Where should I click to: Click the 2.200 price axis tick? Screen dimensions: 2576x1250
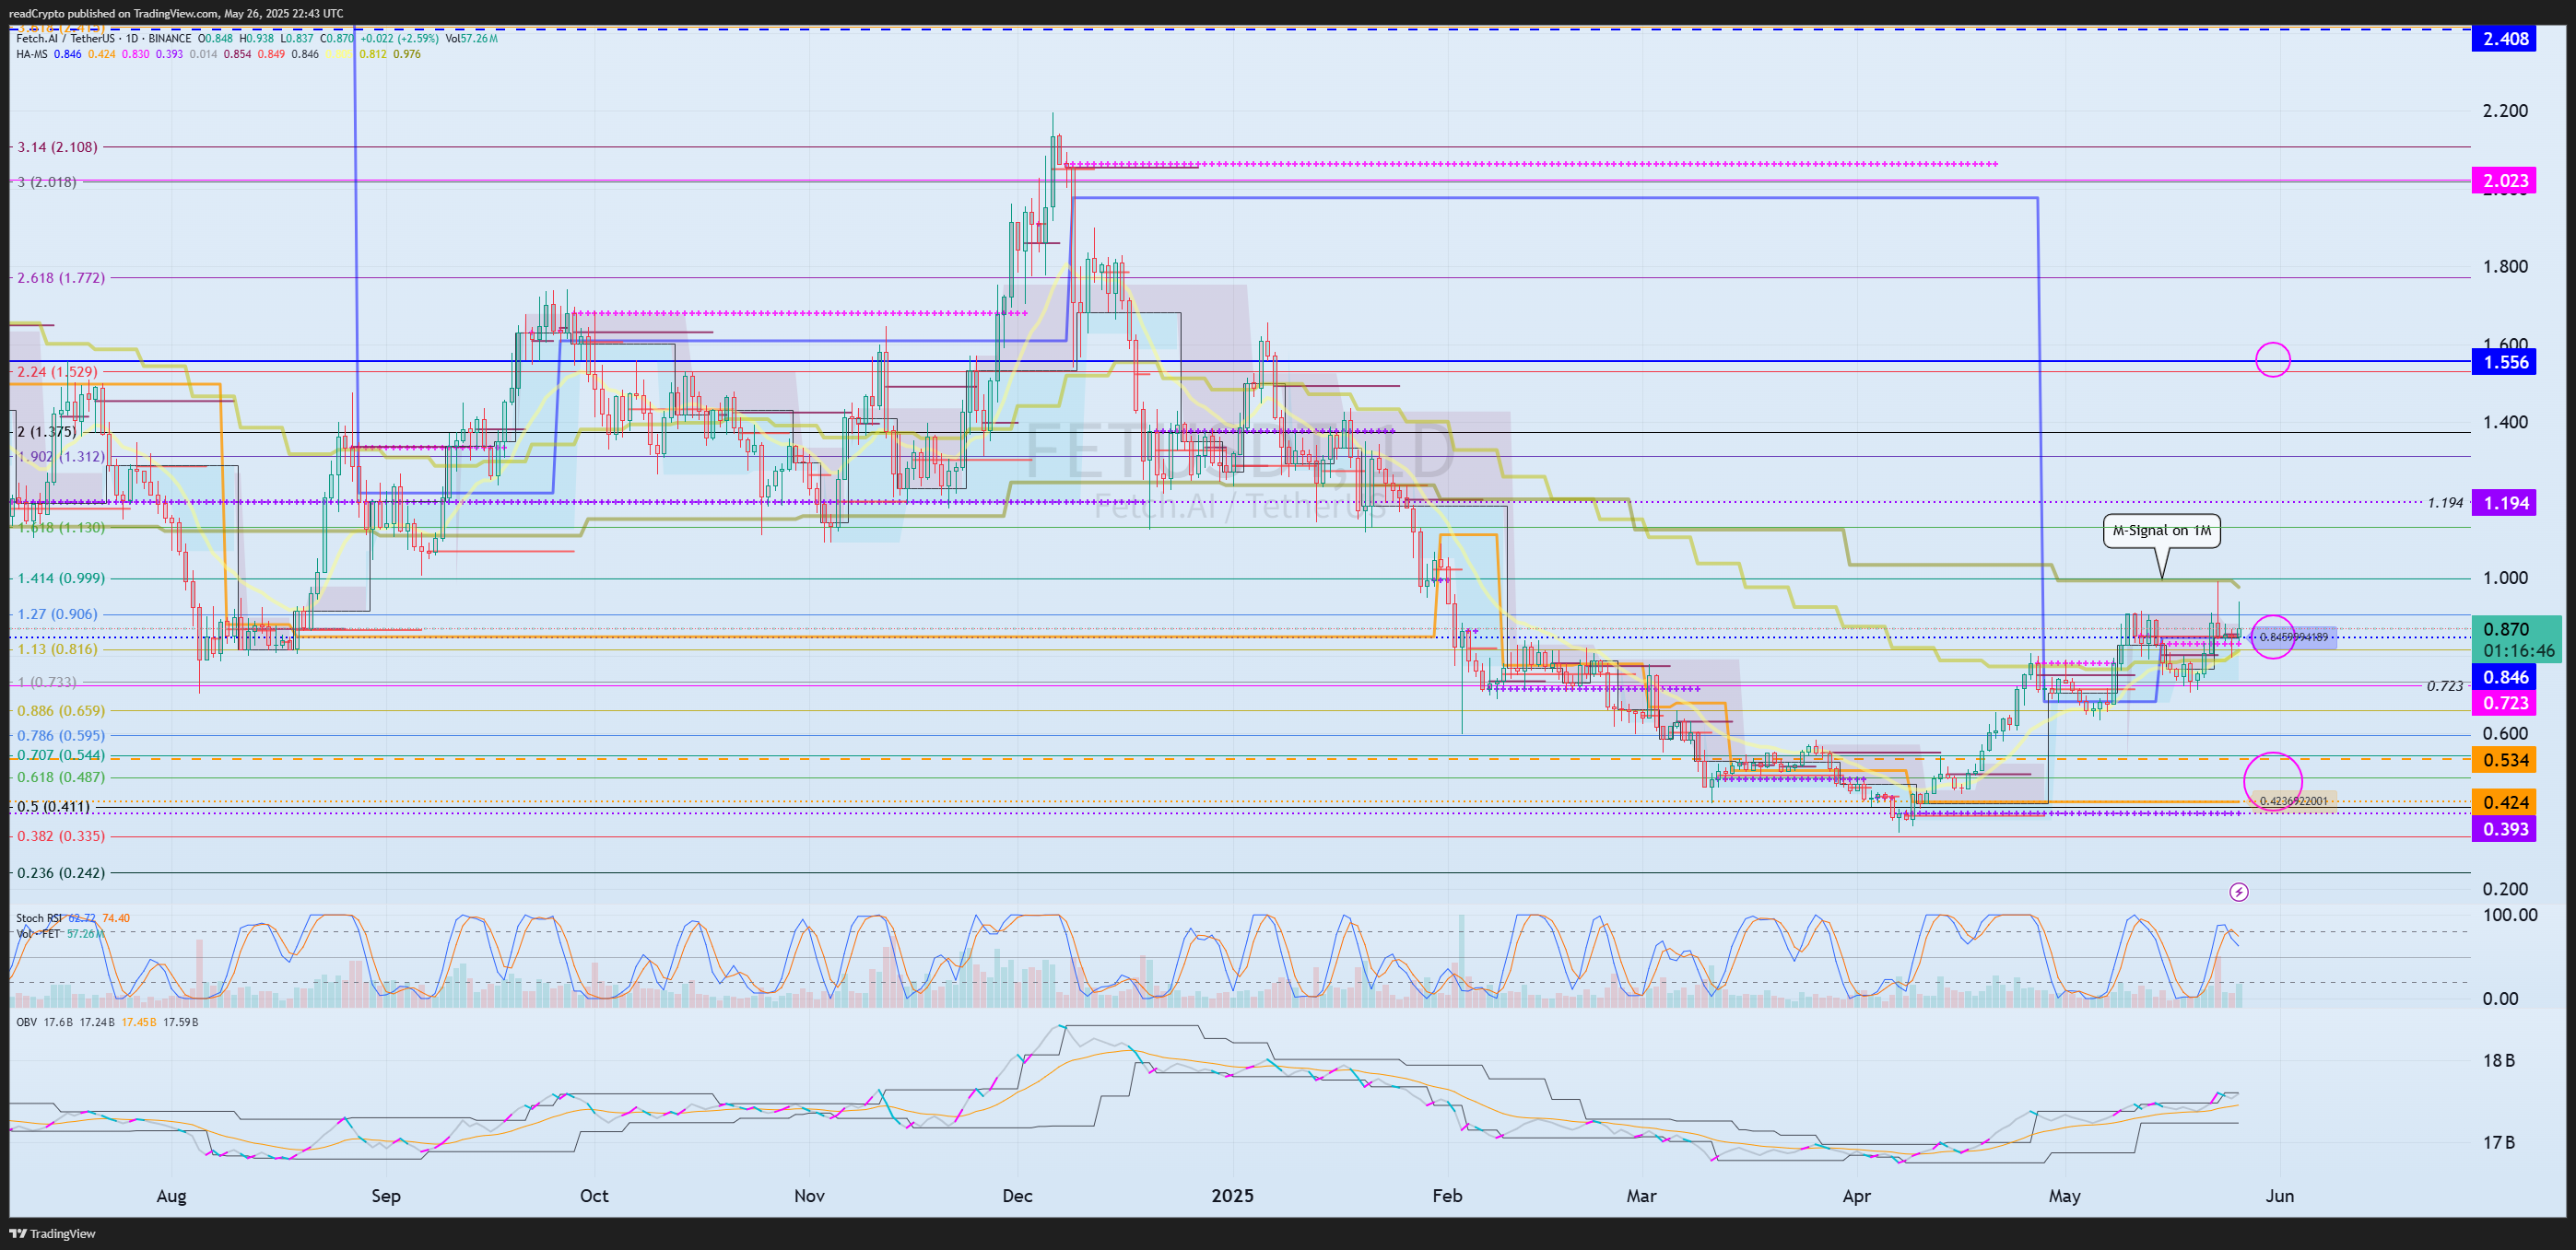2505,111
